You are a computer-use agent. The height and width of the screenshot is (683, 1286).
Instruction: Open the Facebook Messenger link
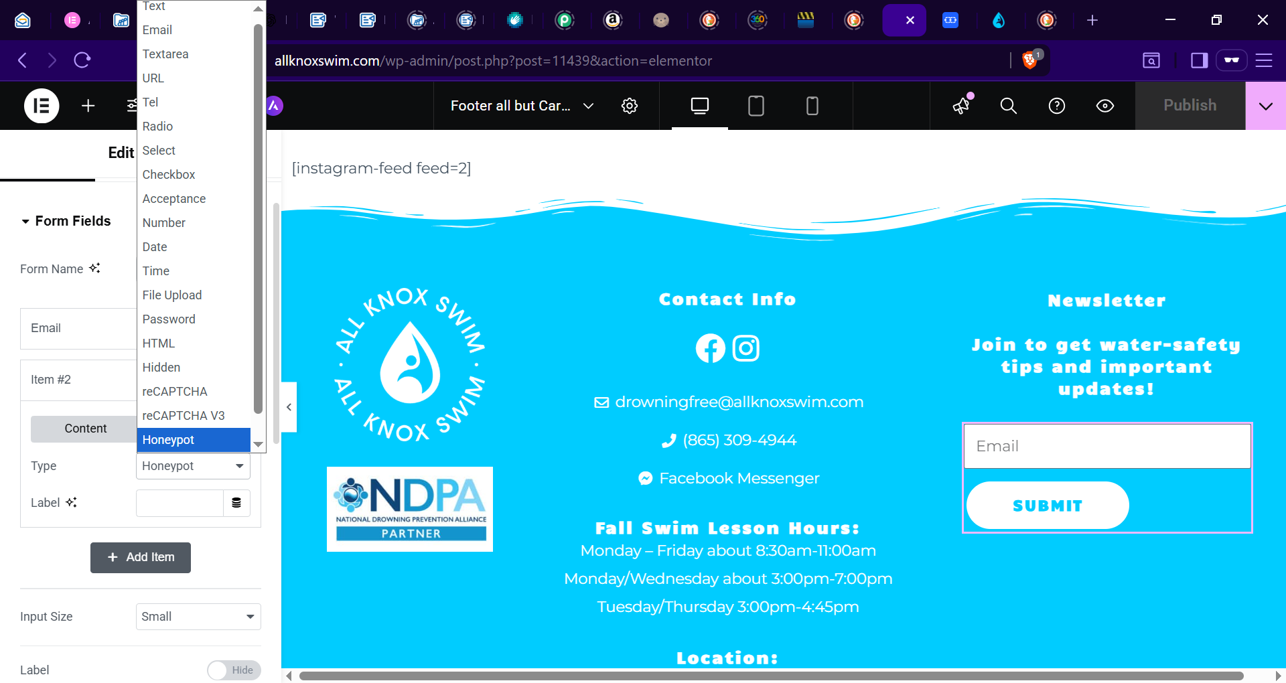click(x=739, y=478)
